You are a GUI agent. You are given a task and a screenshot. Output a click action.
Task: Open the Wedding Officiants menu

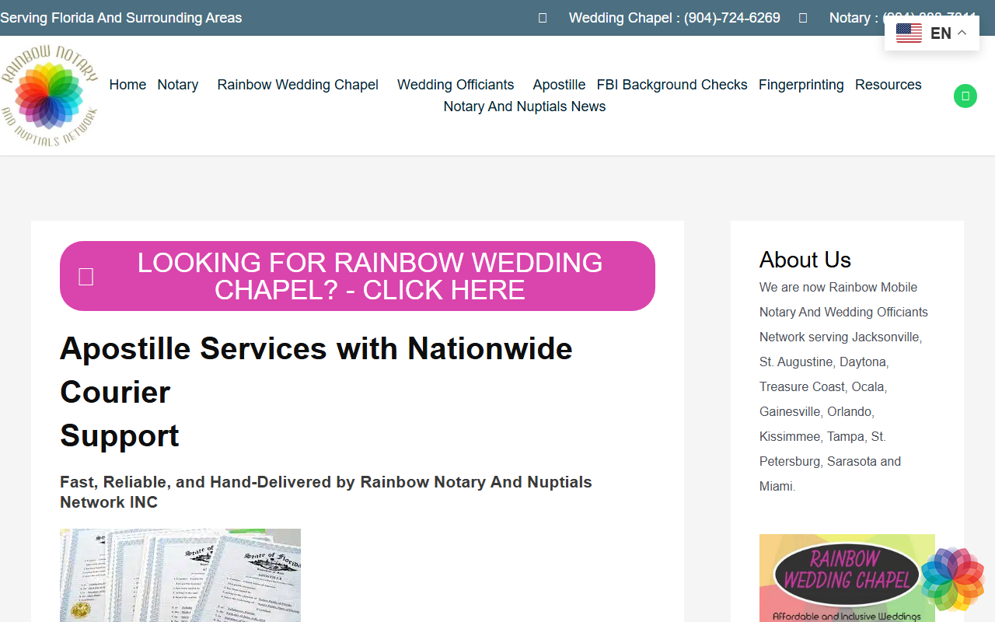(x=456, y=85)
